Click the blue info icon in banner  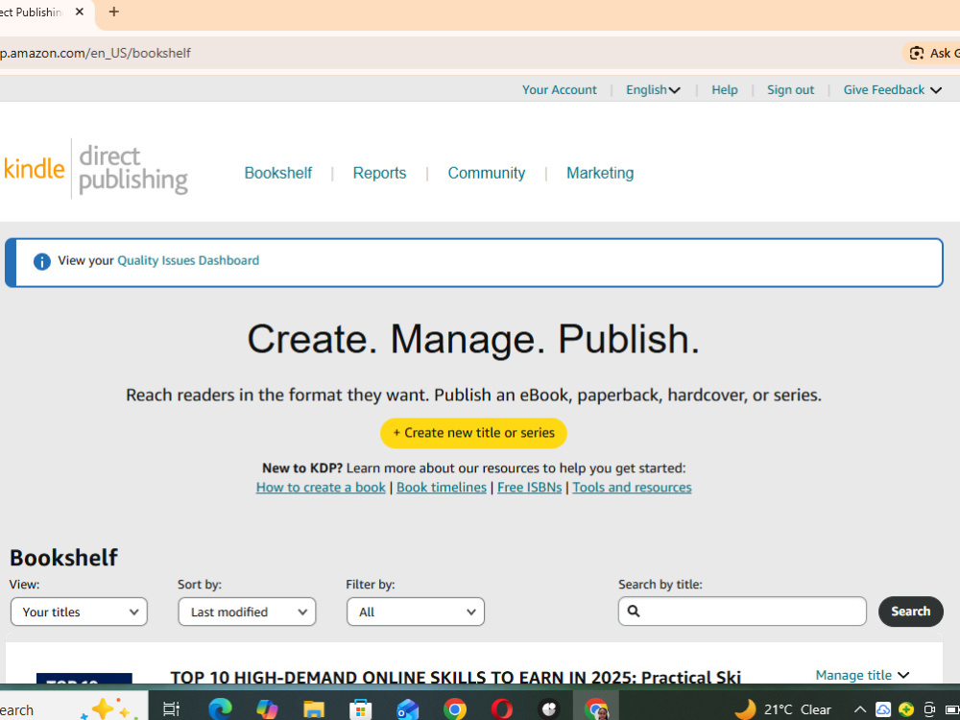point(41,262)
